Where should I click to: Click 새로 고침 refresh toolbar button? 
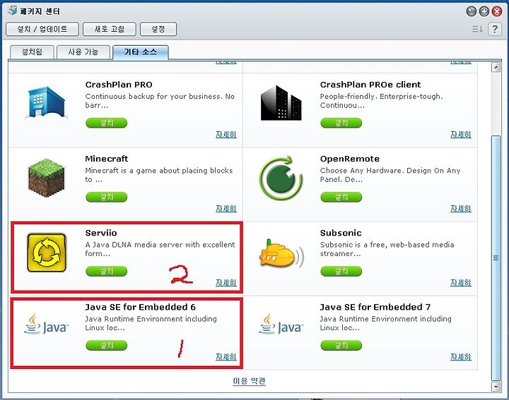[110, 29]
